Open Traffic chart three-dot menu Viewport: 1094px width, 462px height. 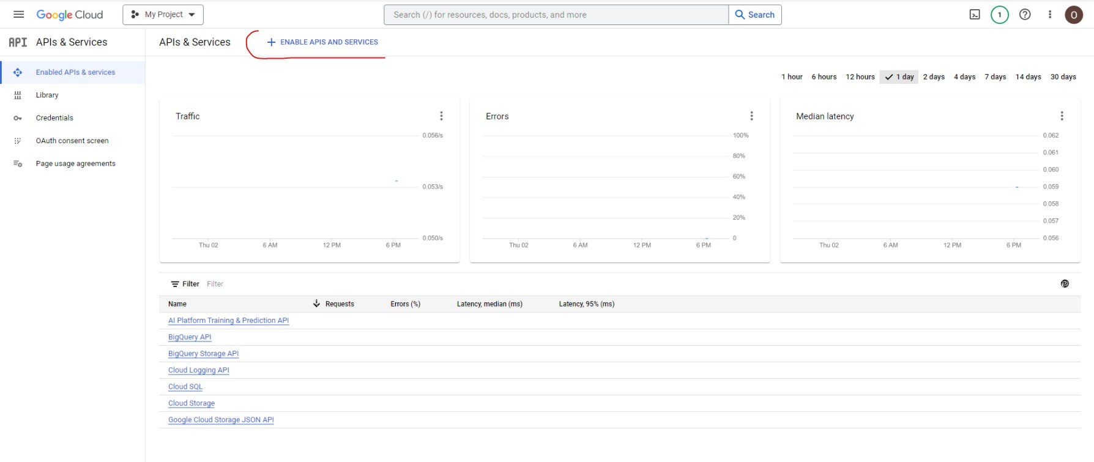click(441, 116)
